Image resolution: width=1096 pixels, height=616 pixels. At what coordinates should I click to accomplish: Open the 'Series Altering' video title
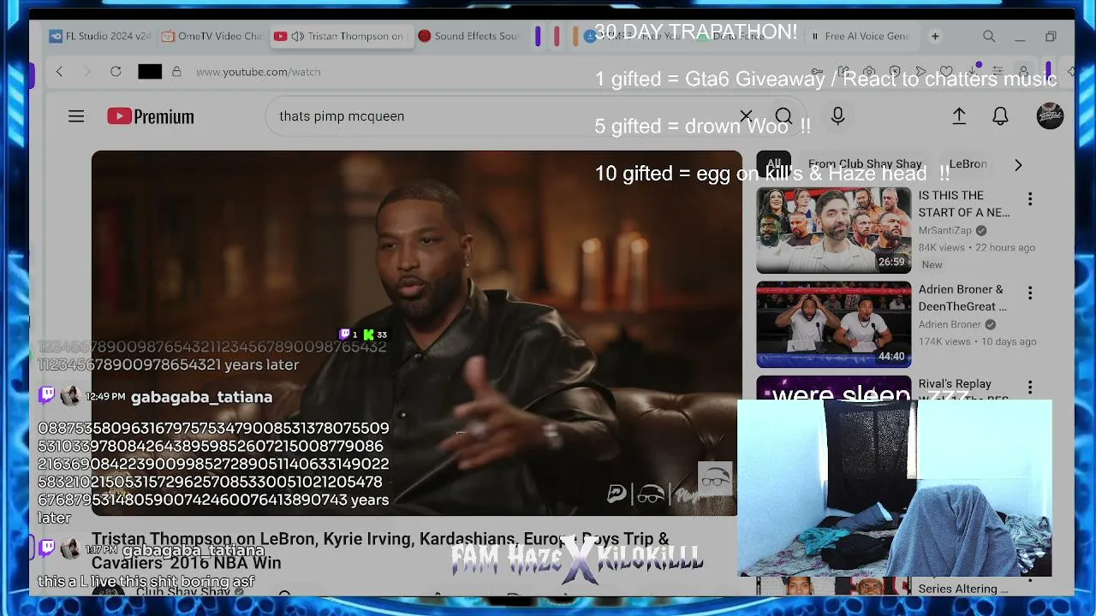[x=963, y=589]
